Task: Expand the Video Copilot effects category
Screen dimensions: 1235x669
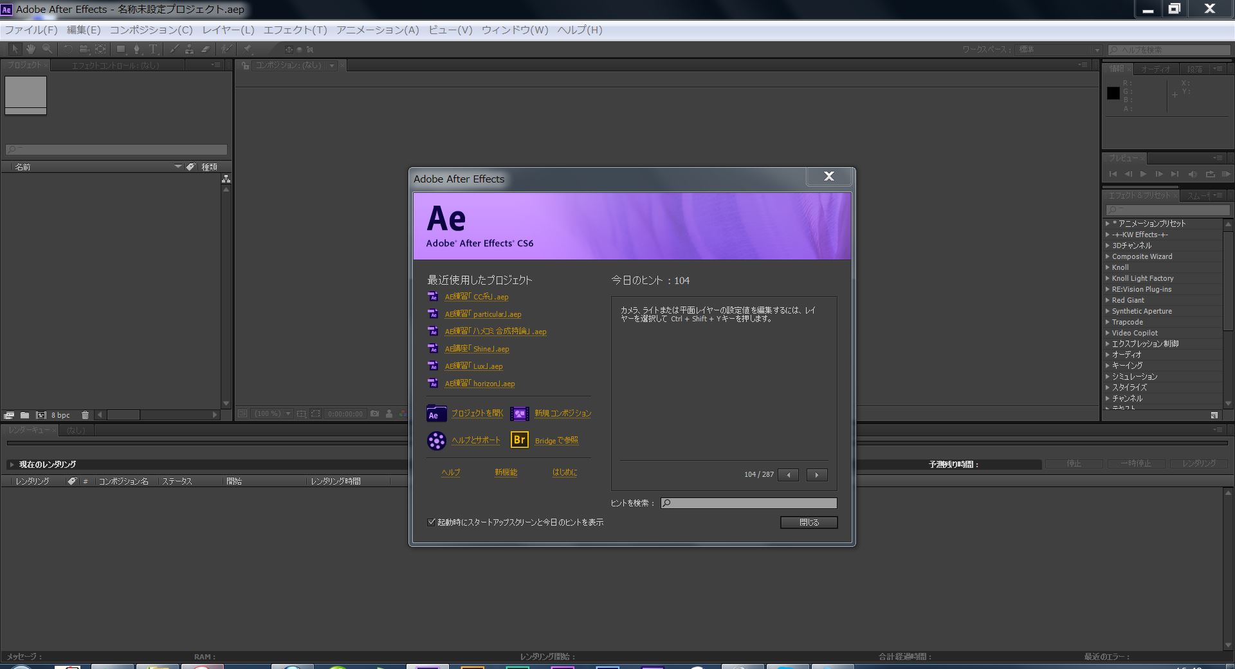Action: (1108, 333)
